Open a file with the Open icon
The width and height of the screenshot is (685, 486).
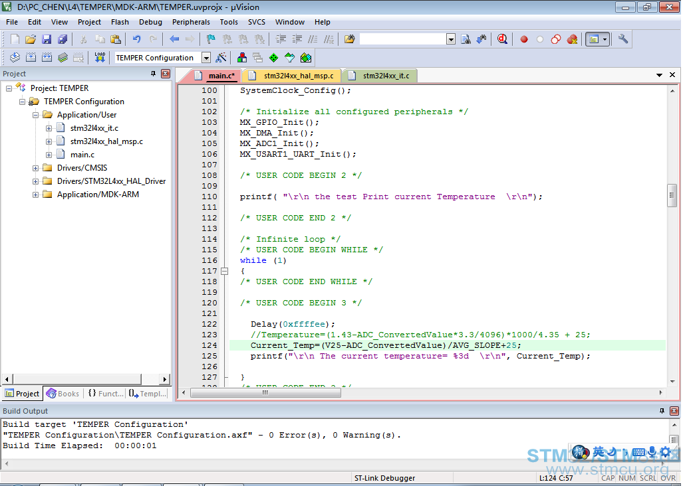click(30, 39)
